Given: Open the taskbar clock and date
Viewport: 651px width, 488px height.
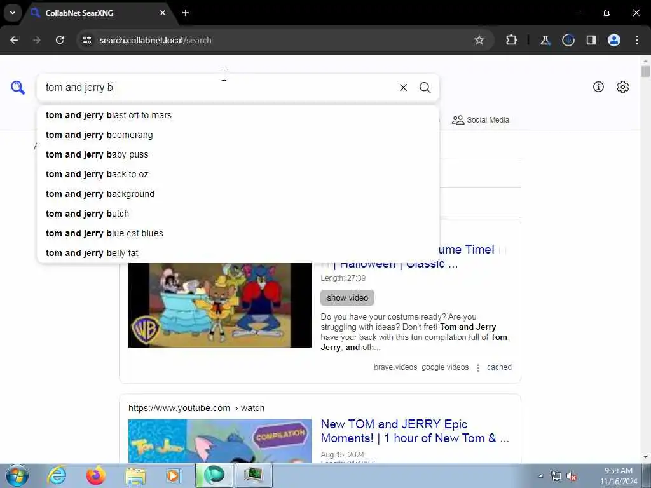Looking at the screenshot, I should click(618, 476).
